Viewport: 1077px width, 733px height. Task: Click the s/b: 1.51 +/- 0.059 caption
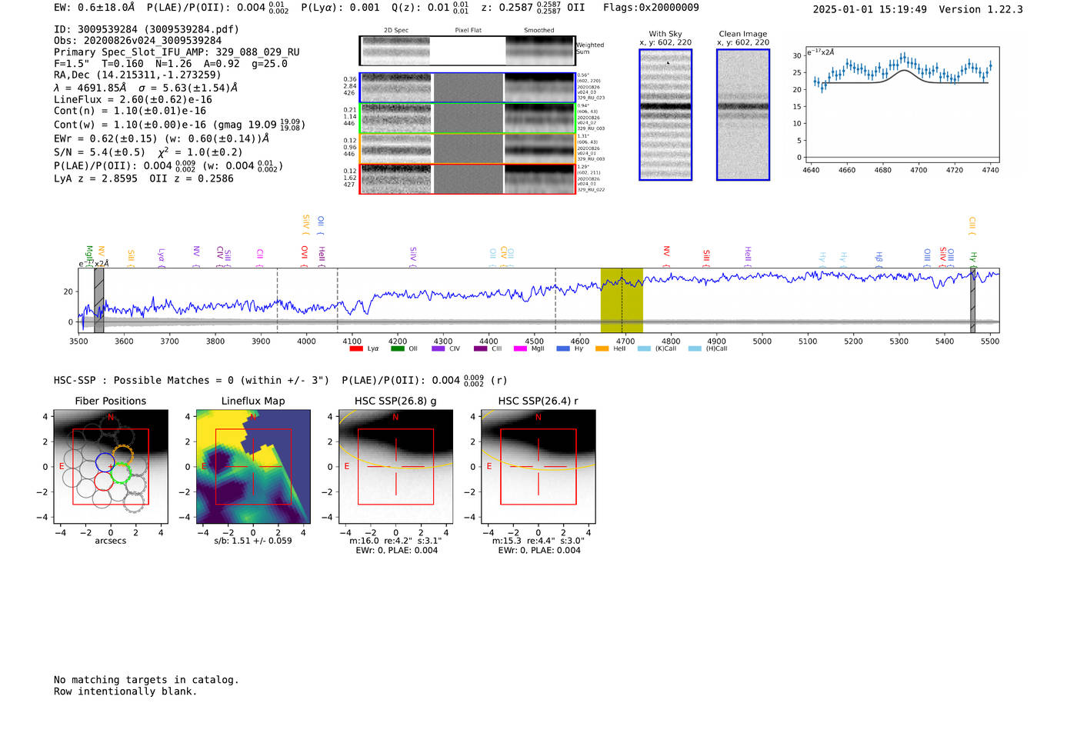(253, 541)
